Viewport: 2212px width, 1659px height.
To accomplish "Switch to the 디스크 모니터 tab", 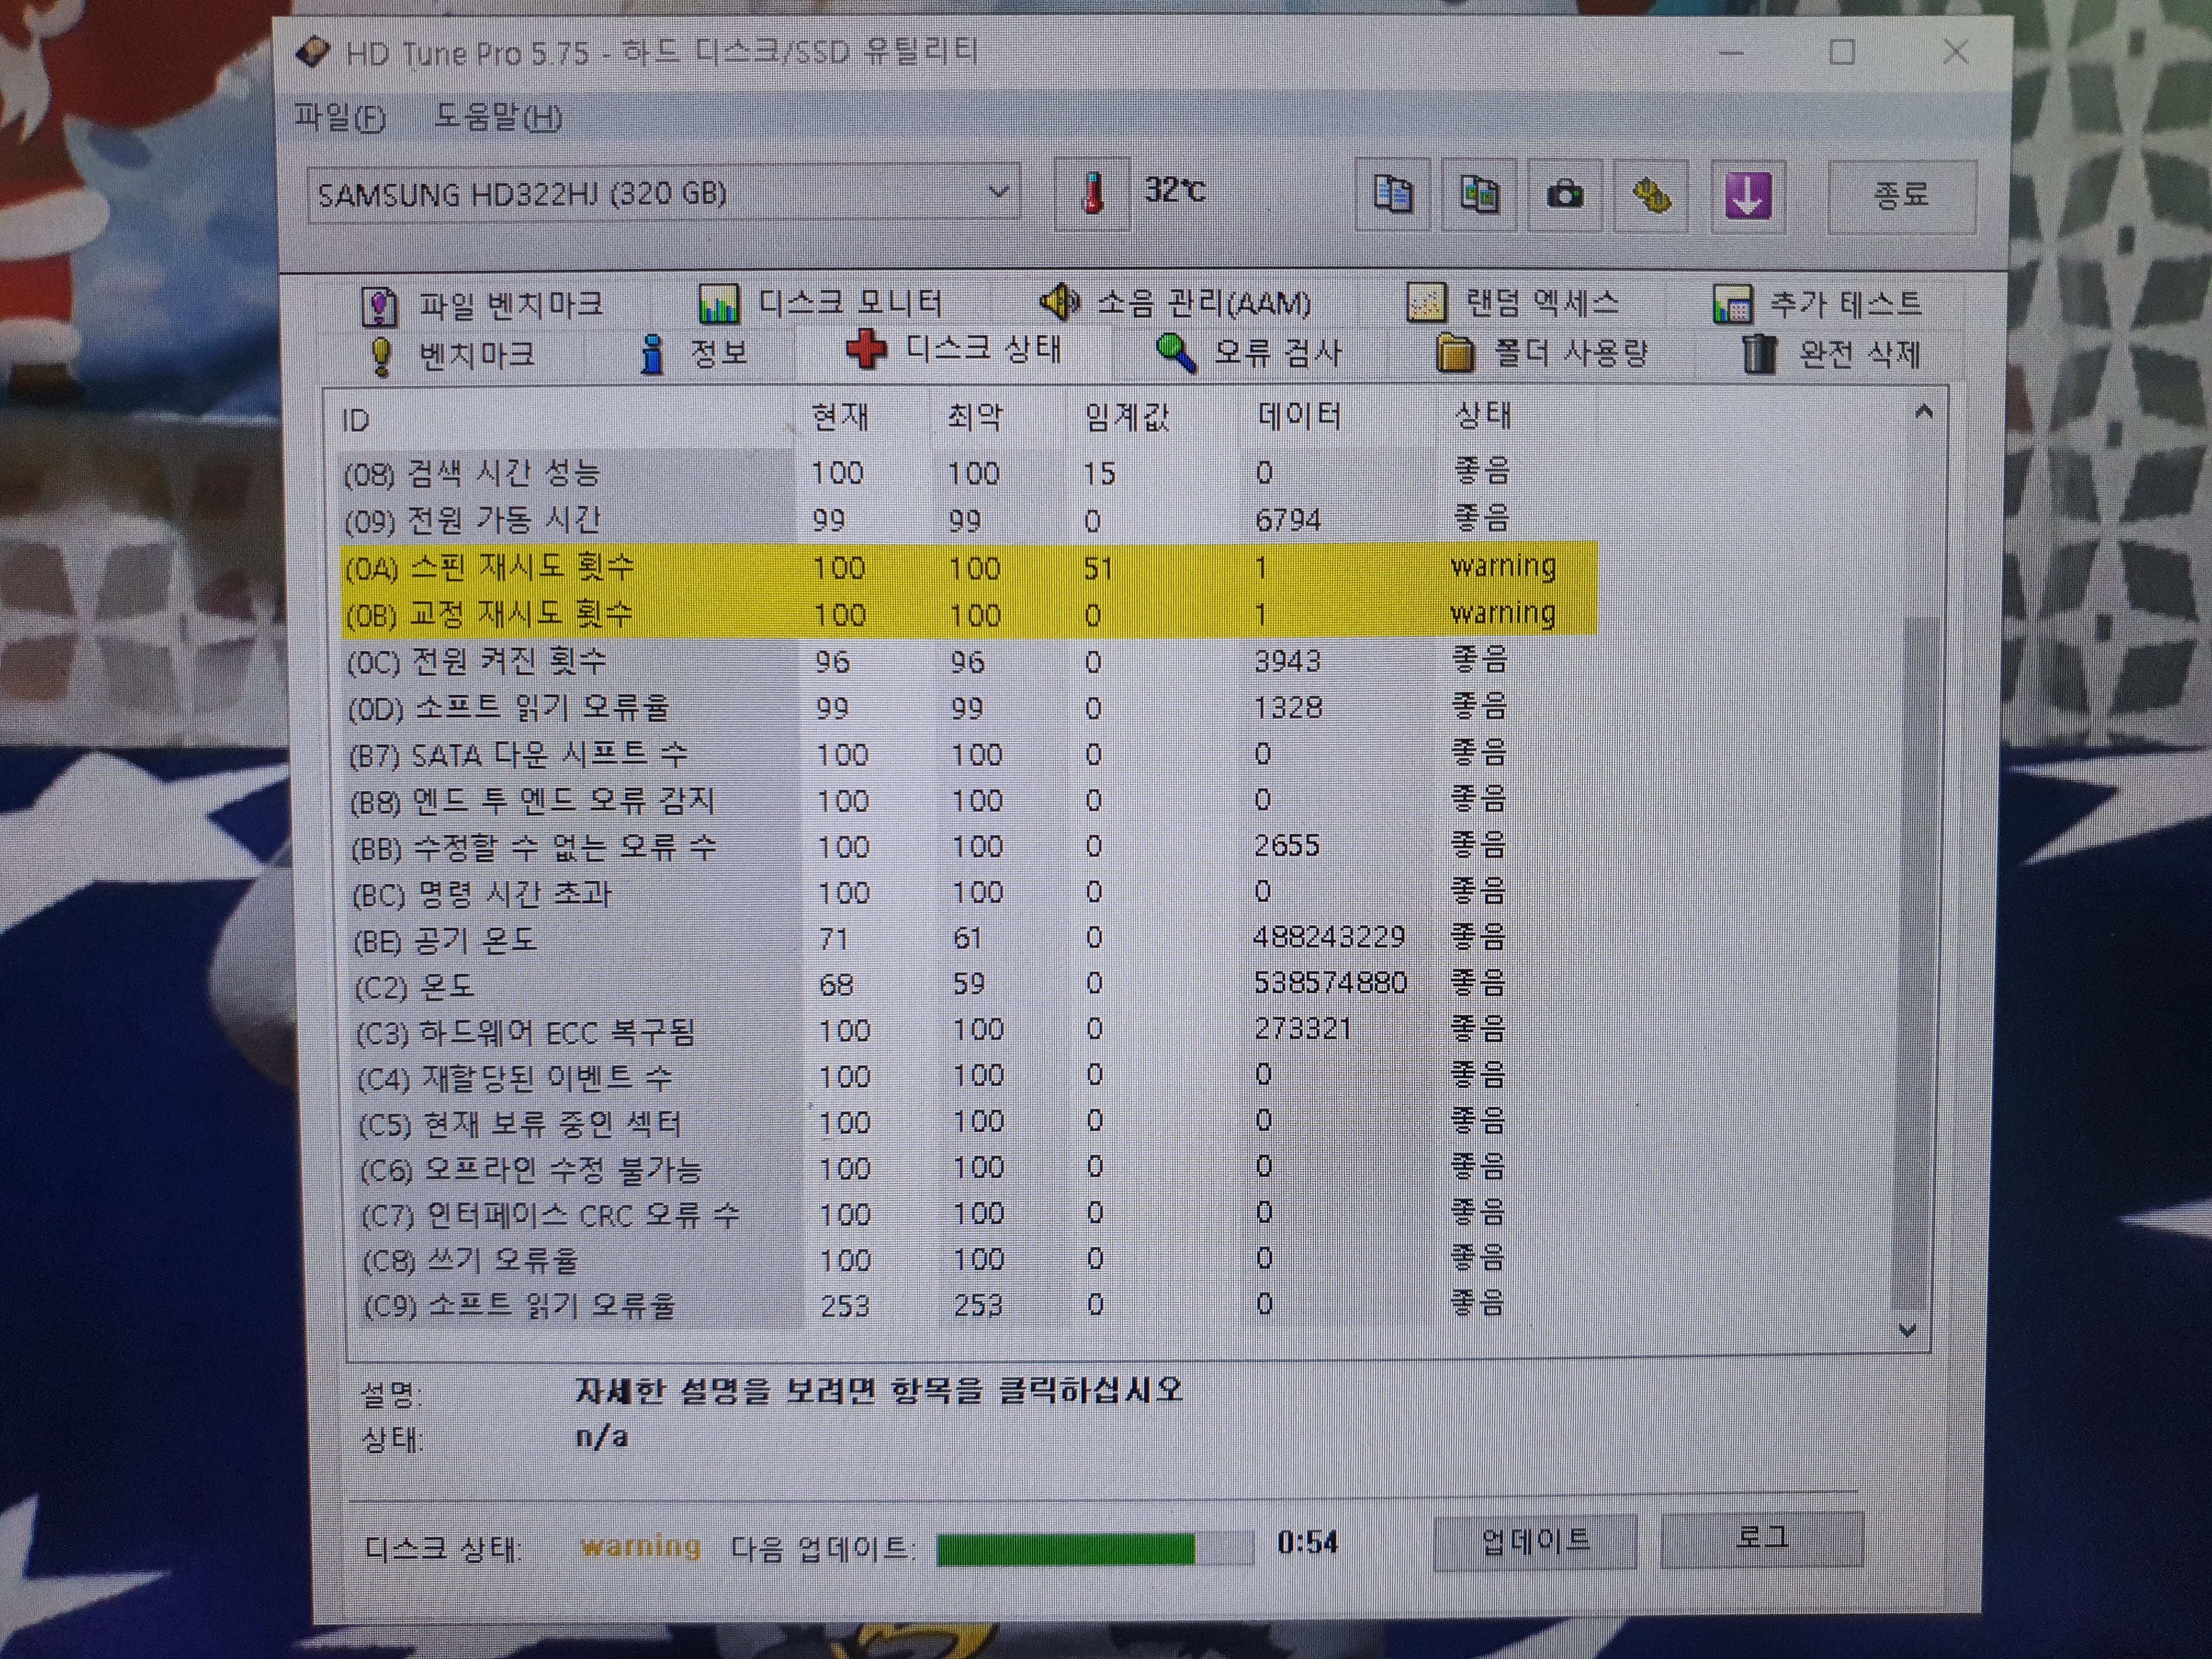I will [820, 302].
